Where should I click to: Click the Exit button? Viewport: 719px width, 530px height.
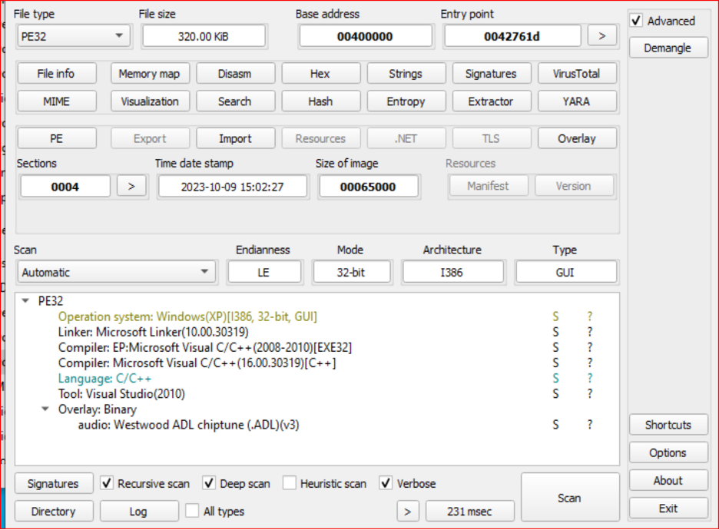coord(668,508)
